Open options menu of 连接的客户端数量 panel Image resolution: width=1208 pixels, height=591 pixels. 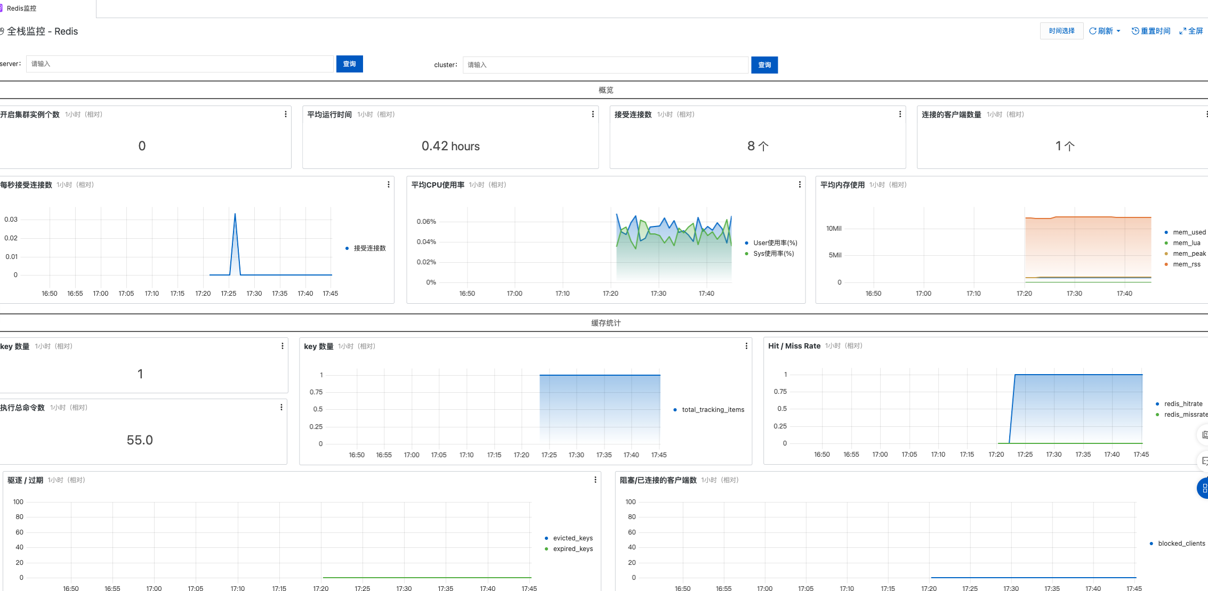pyautogui.click(x=1206, y=114)
